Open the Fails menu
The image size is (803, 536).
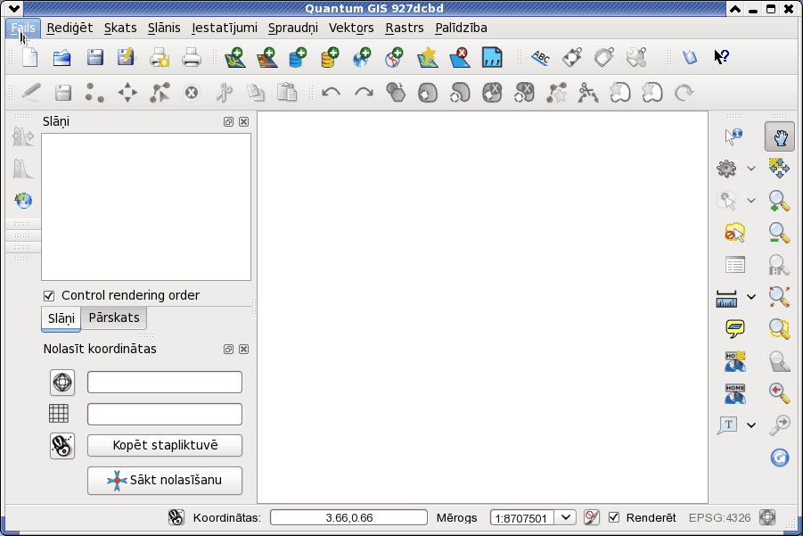[23, 28]
